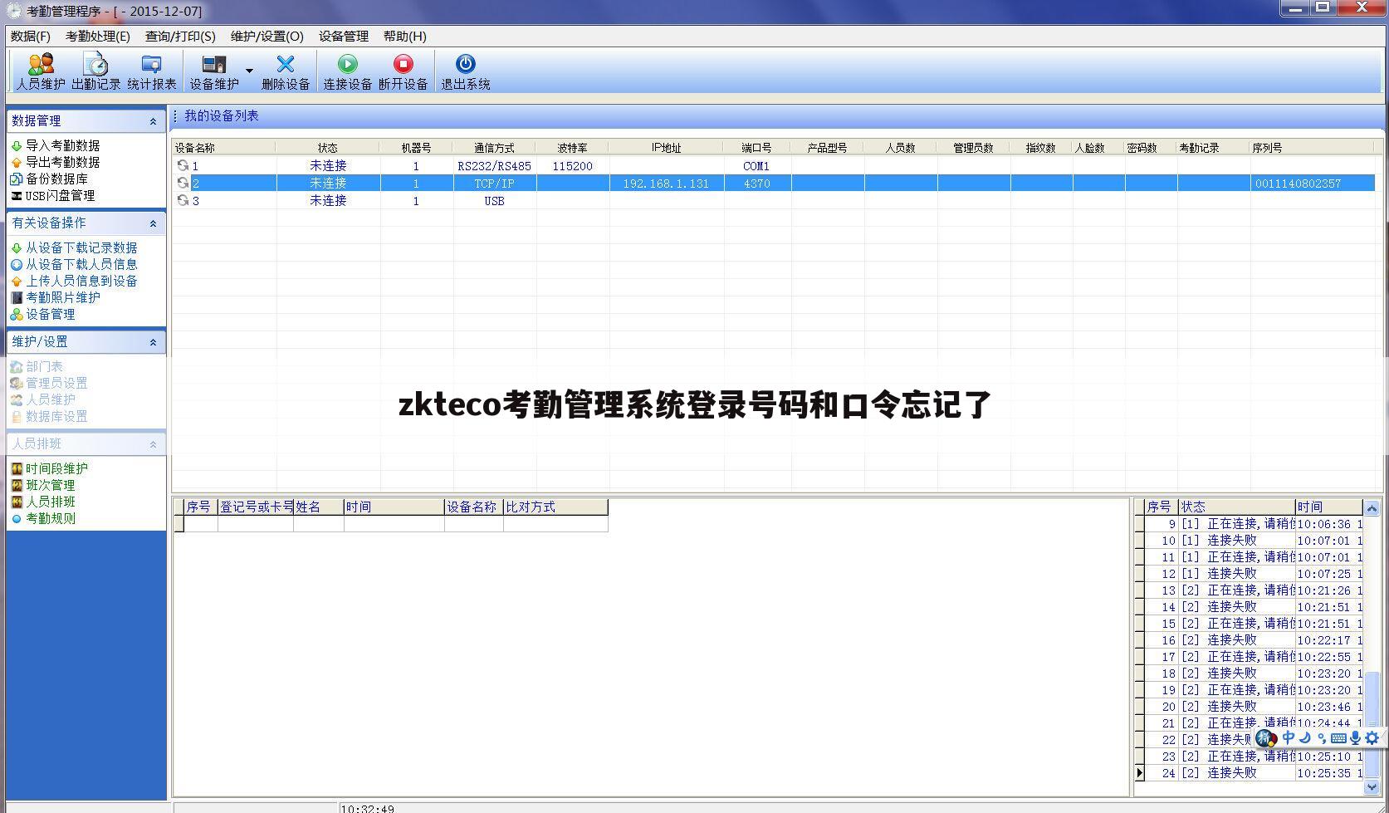Open 出勤记录 toolbar icon
Screen dimensions: 1389x813
[96, 71]
